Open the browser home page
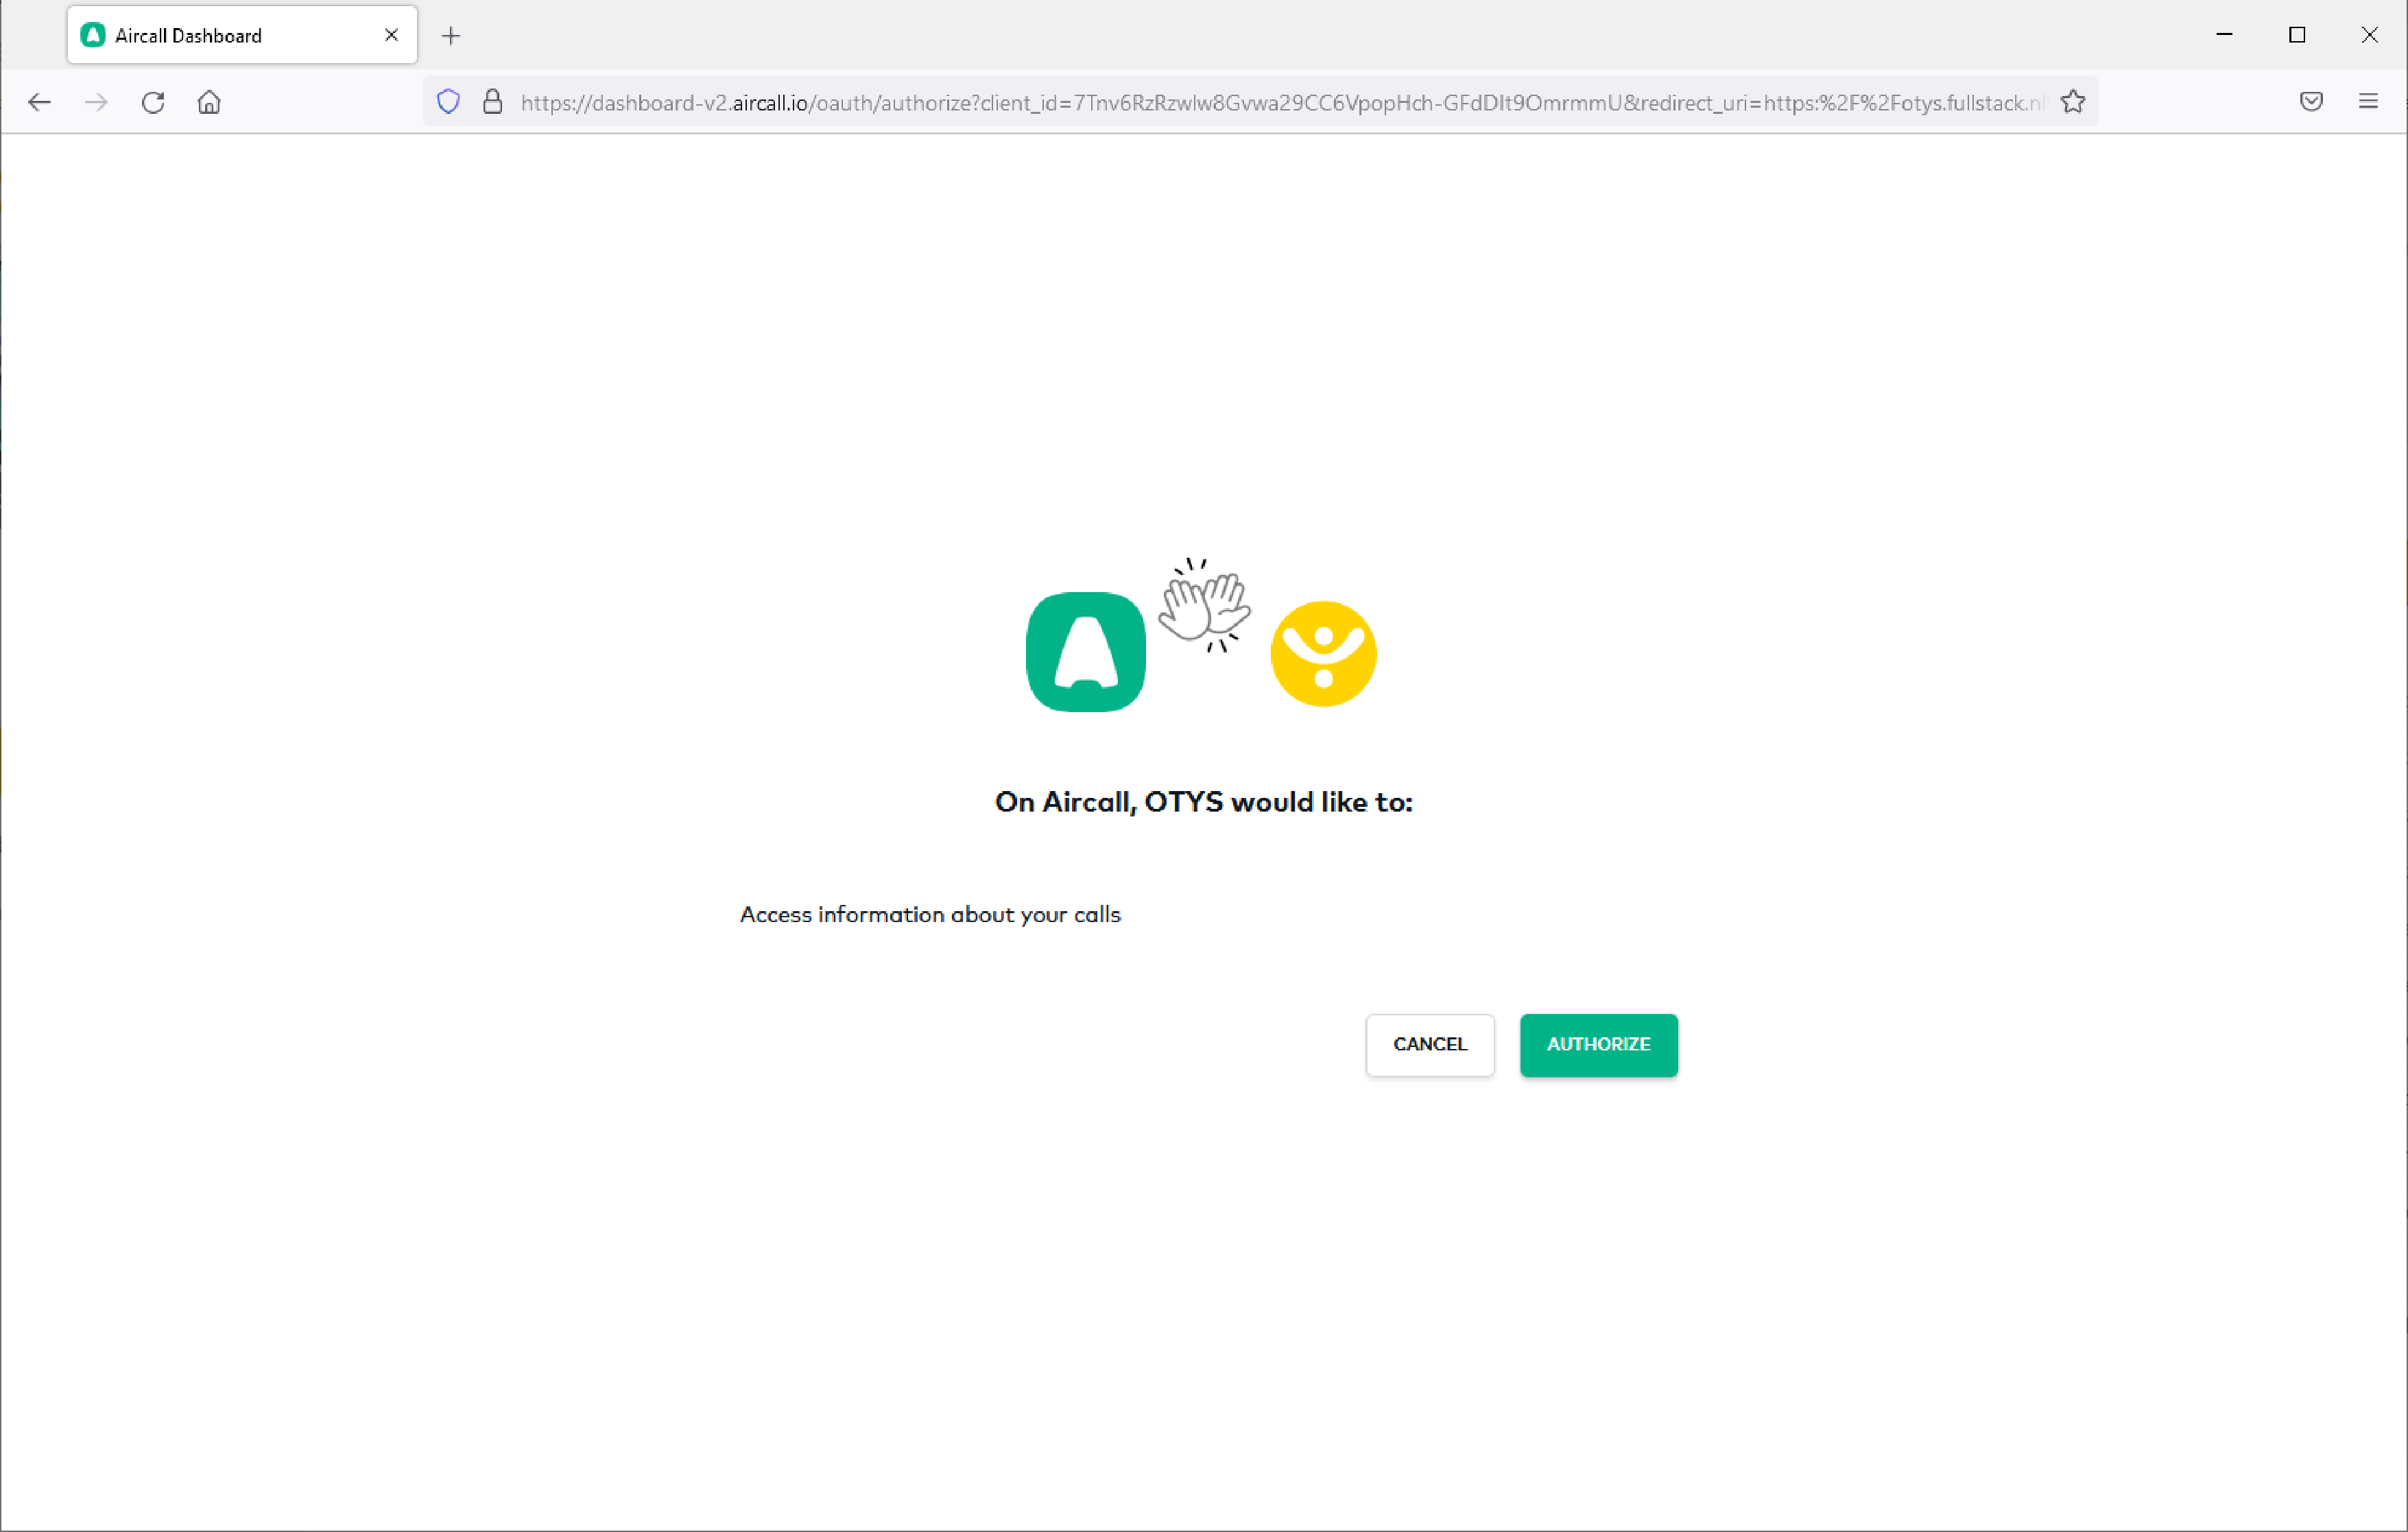 click(209, 102)
